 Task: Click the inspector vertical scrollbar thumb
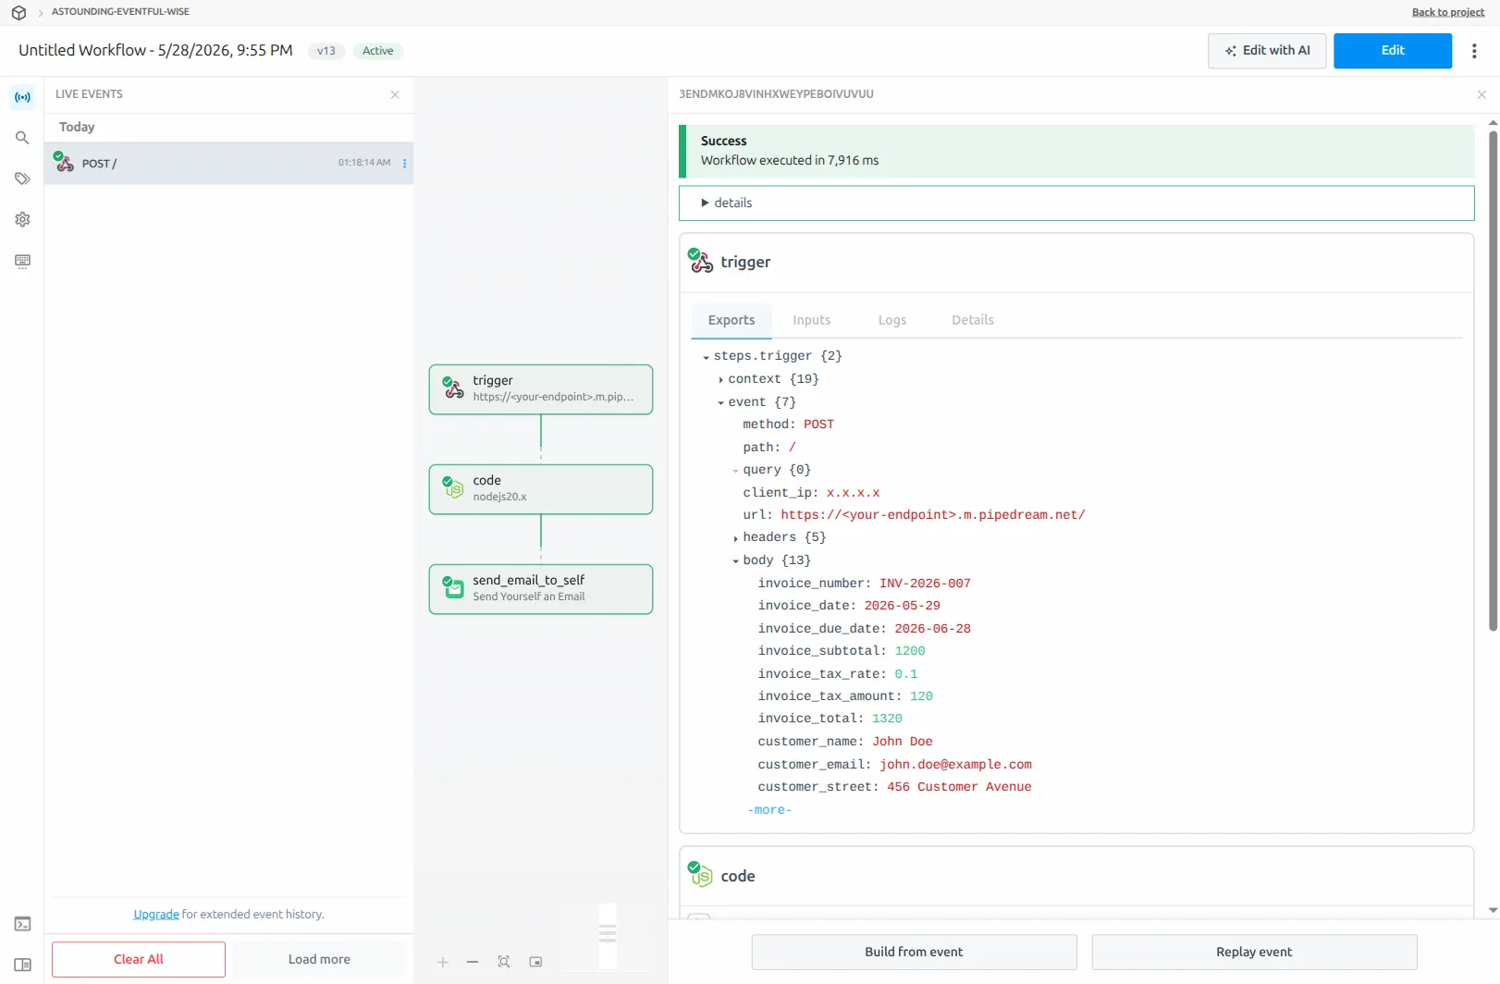click(x=1493, y=379)
